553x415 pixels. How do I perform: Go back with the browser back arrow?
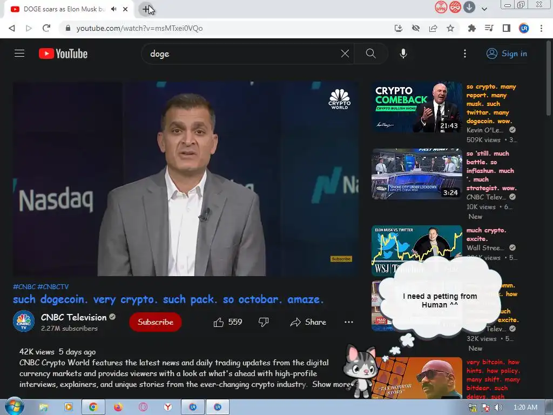tap(12, 28)
